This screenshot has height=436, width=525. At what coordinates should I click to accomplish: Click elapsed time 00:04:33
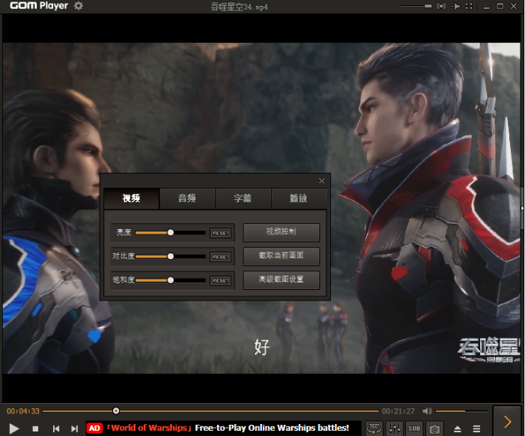click(x=23, y=411)
